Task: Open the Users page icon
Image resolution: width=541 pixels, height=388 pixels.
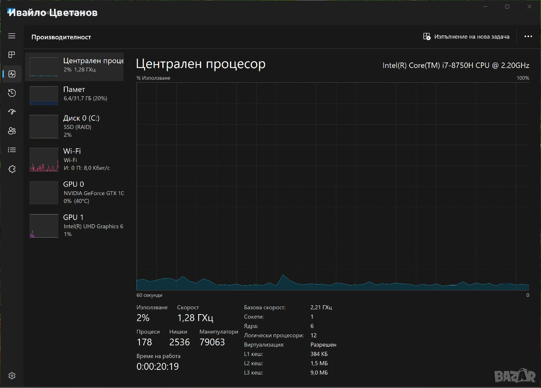Action: click(x=12, y=131)
